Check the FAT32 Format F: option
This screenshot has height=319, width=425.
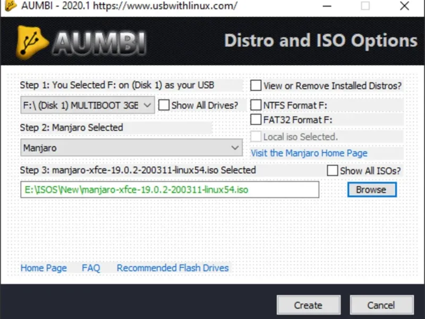pos(256,119)
